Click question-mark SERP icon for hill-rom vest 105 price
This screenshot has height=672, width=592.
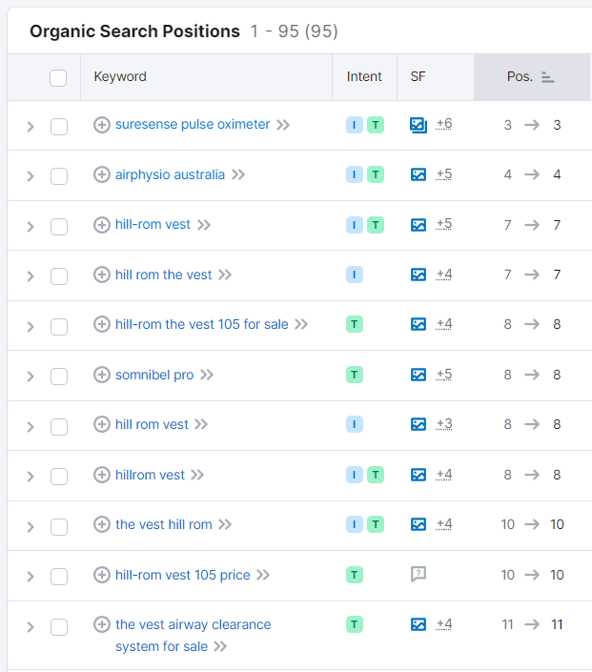tap(418, 574)
